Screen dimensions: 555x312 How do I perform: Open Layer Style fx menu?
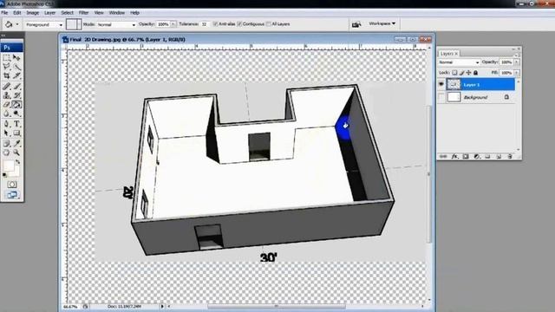pos(454,156)
